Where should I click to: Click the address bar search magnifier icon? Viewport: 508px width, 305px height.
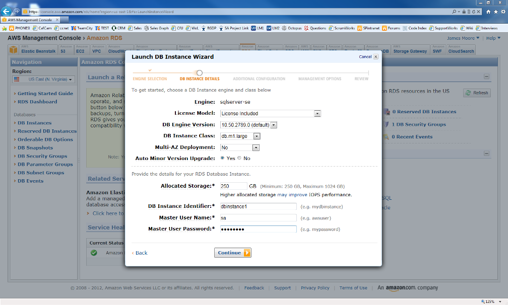point(454,12)
